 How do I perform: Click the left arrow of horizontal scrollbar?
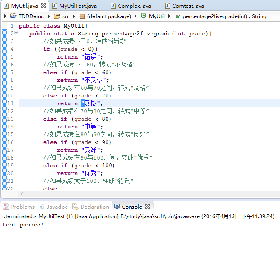[x=22, y=194]
